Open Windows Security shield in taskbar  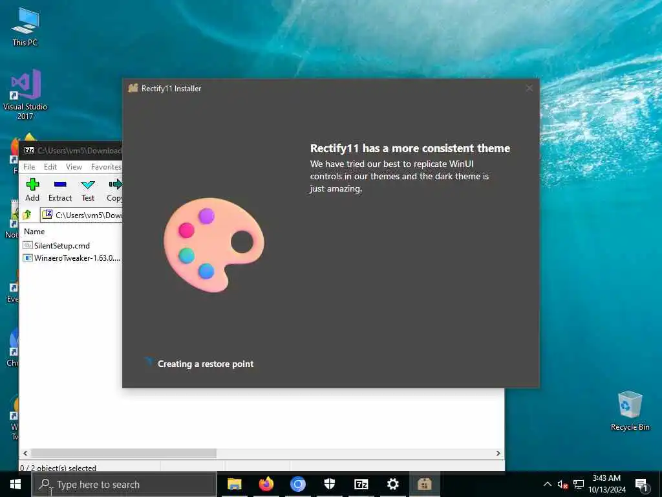[x=329, y=484]
